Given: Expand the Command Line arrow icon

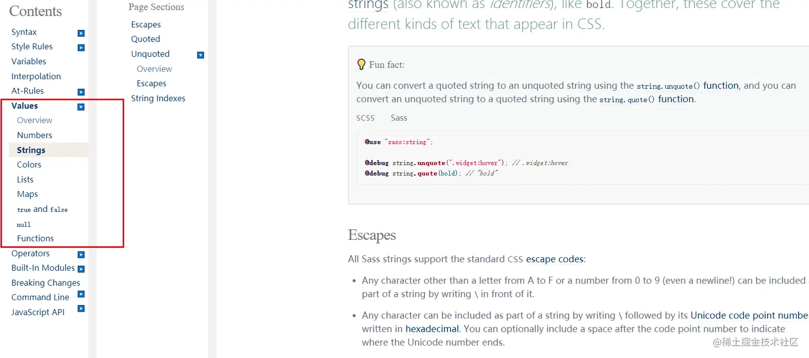Looking at the screenshot, I should tap(81, 294).
